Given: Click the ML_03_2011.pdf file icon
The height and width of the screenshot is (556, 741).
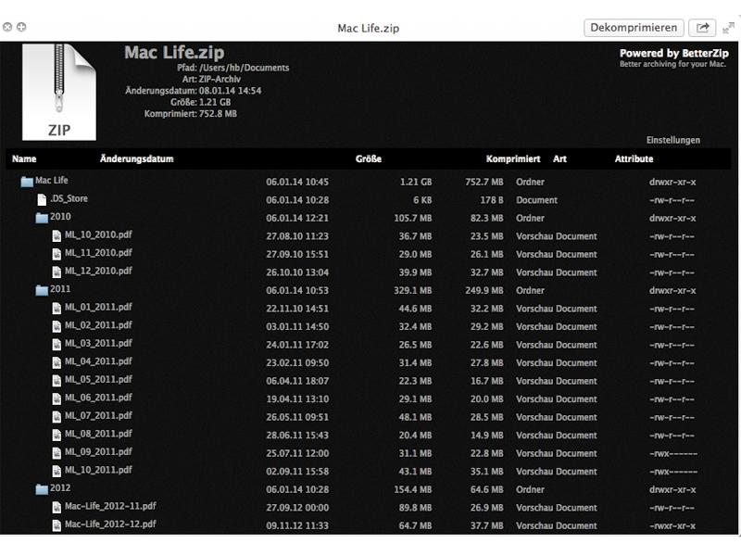Looking at the screenshot, I should tap(57, 344).
